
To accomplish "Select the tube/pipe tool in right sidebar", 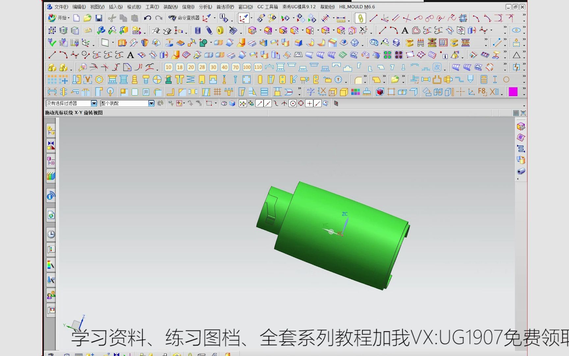I will click(x=522, y=171).
